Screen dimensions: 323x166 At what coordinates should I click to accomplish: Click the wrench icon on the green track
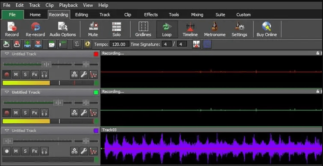[84, 113]
